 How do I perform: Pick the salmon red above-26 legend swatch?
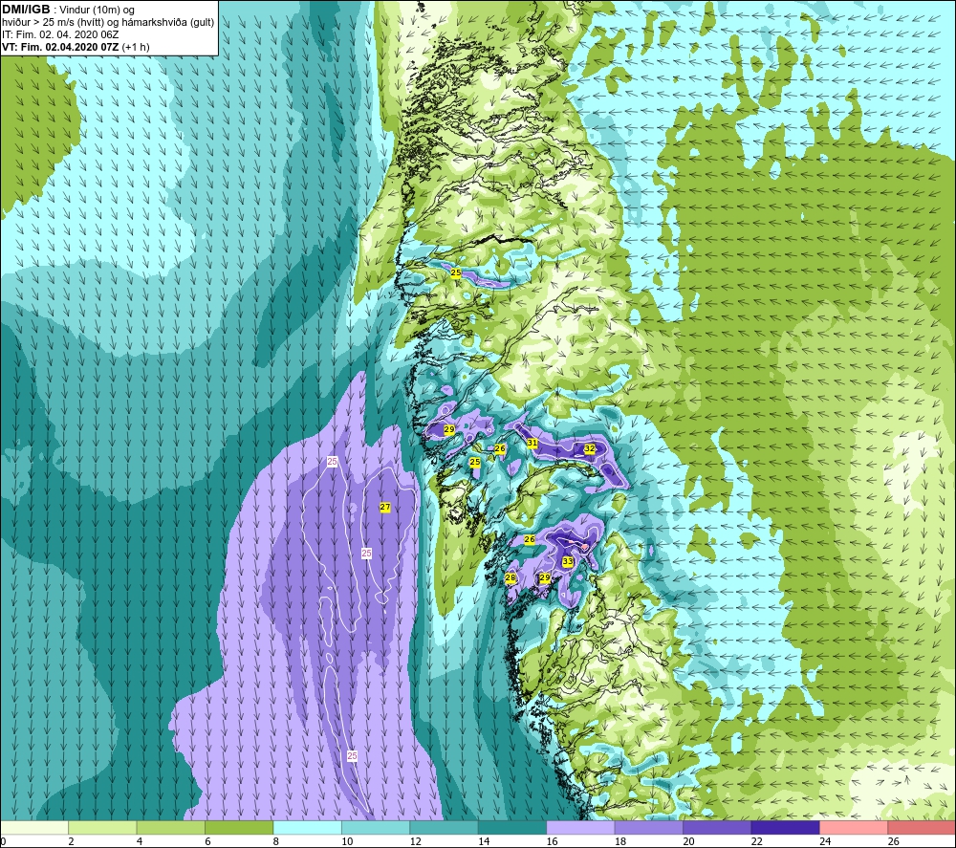(922, 827)
